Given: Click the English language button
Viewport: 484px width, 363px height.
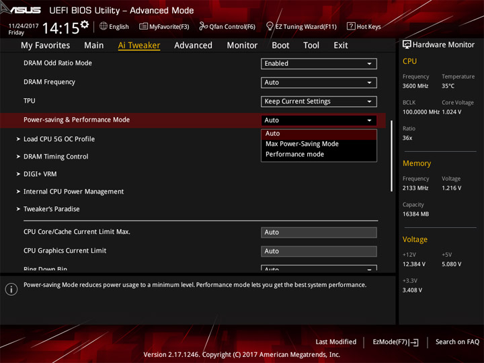Looking at the screenshot, I should point(114,26).
